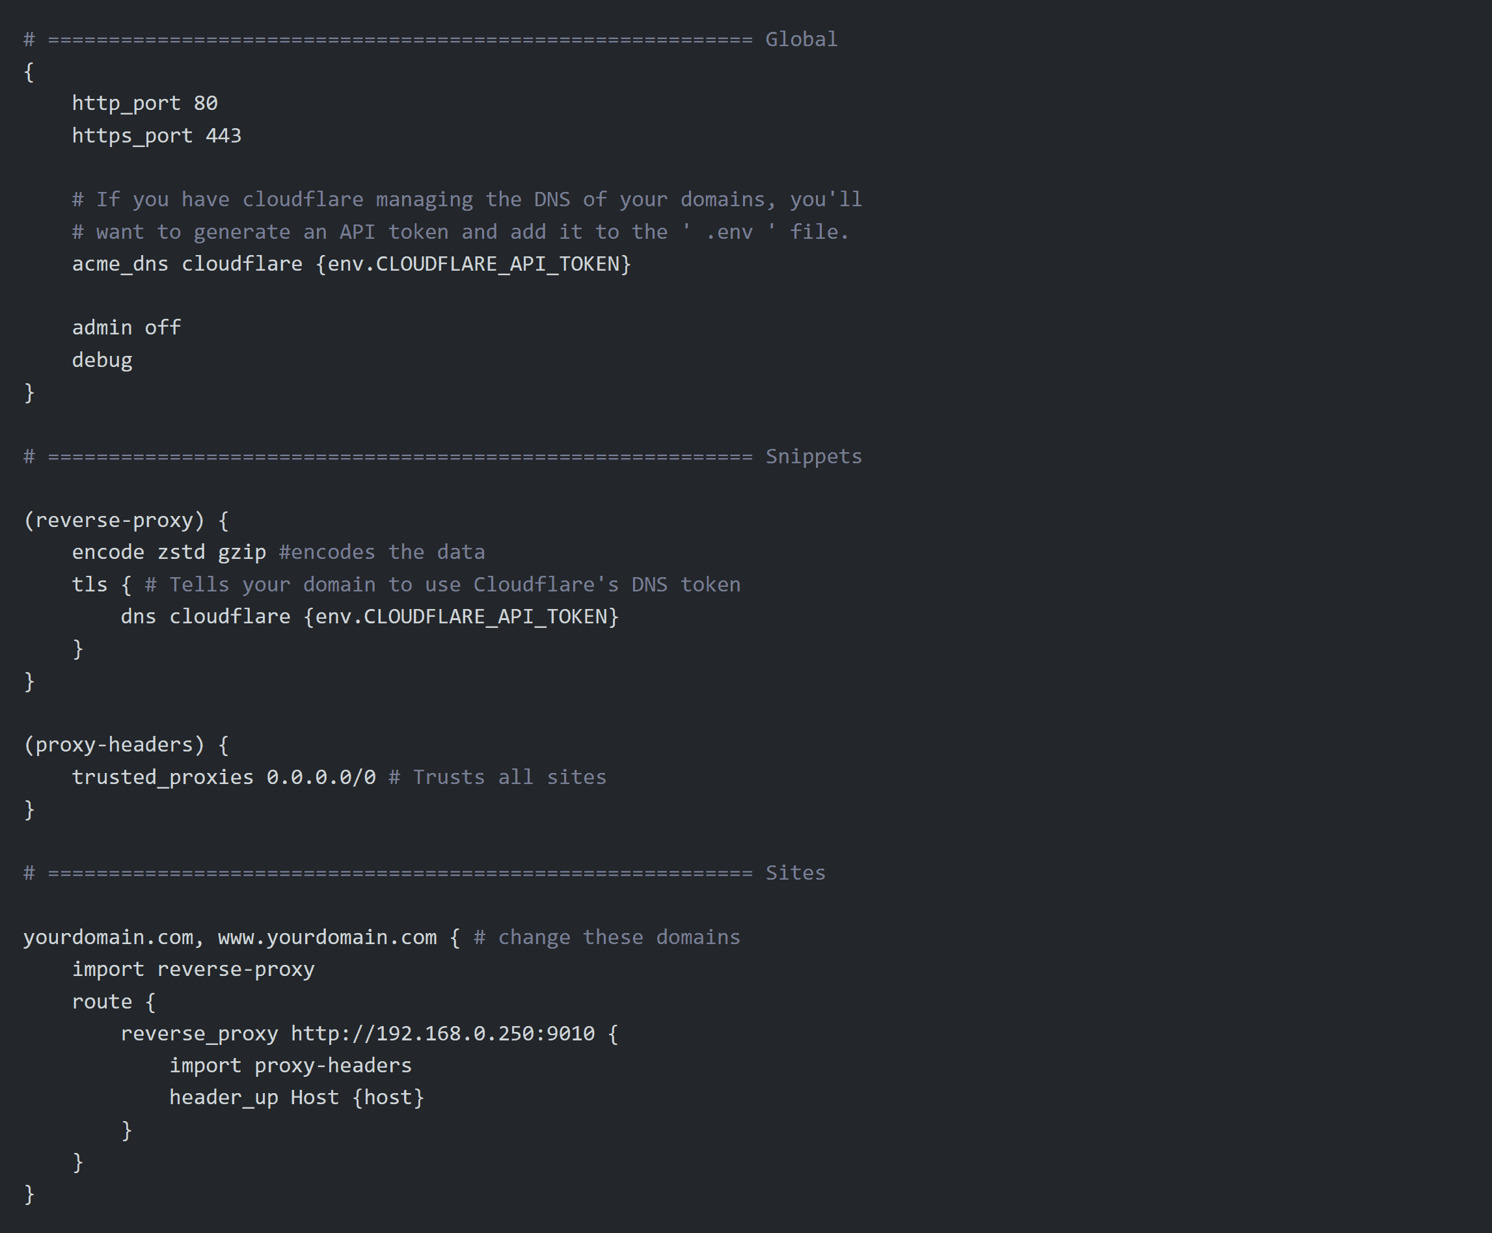Click the Sites section header comment
Screen dimensions: 1492x1233
(424, 873)
